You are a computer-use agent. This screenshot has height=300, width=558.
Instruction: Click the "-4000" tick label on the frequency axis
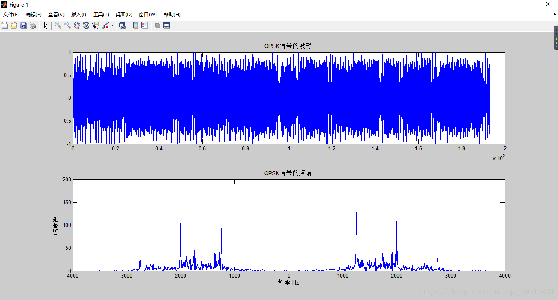point(72,276)
